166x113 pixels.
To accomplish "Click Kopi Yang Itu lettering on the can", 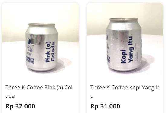I will click(x=127, y=50).
